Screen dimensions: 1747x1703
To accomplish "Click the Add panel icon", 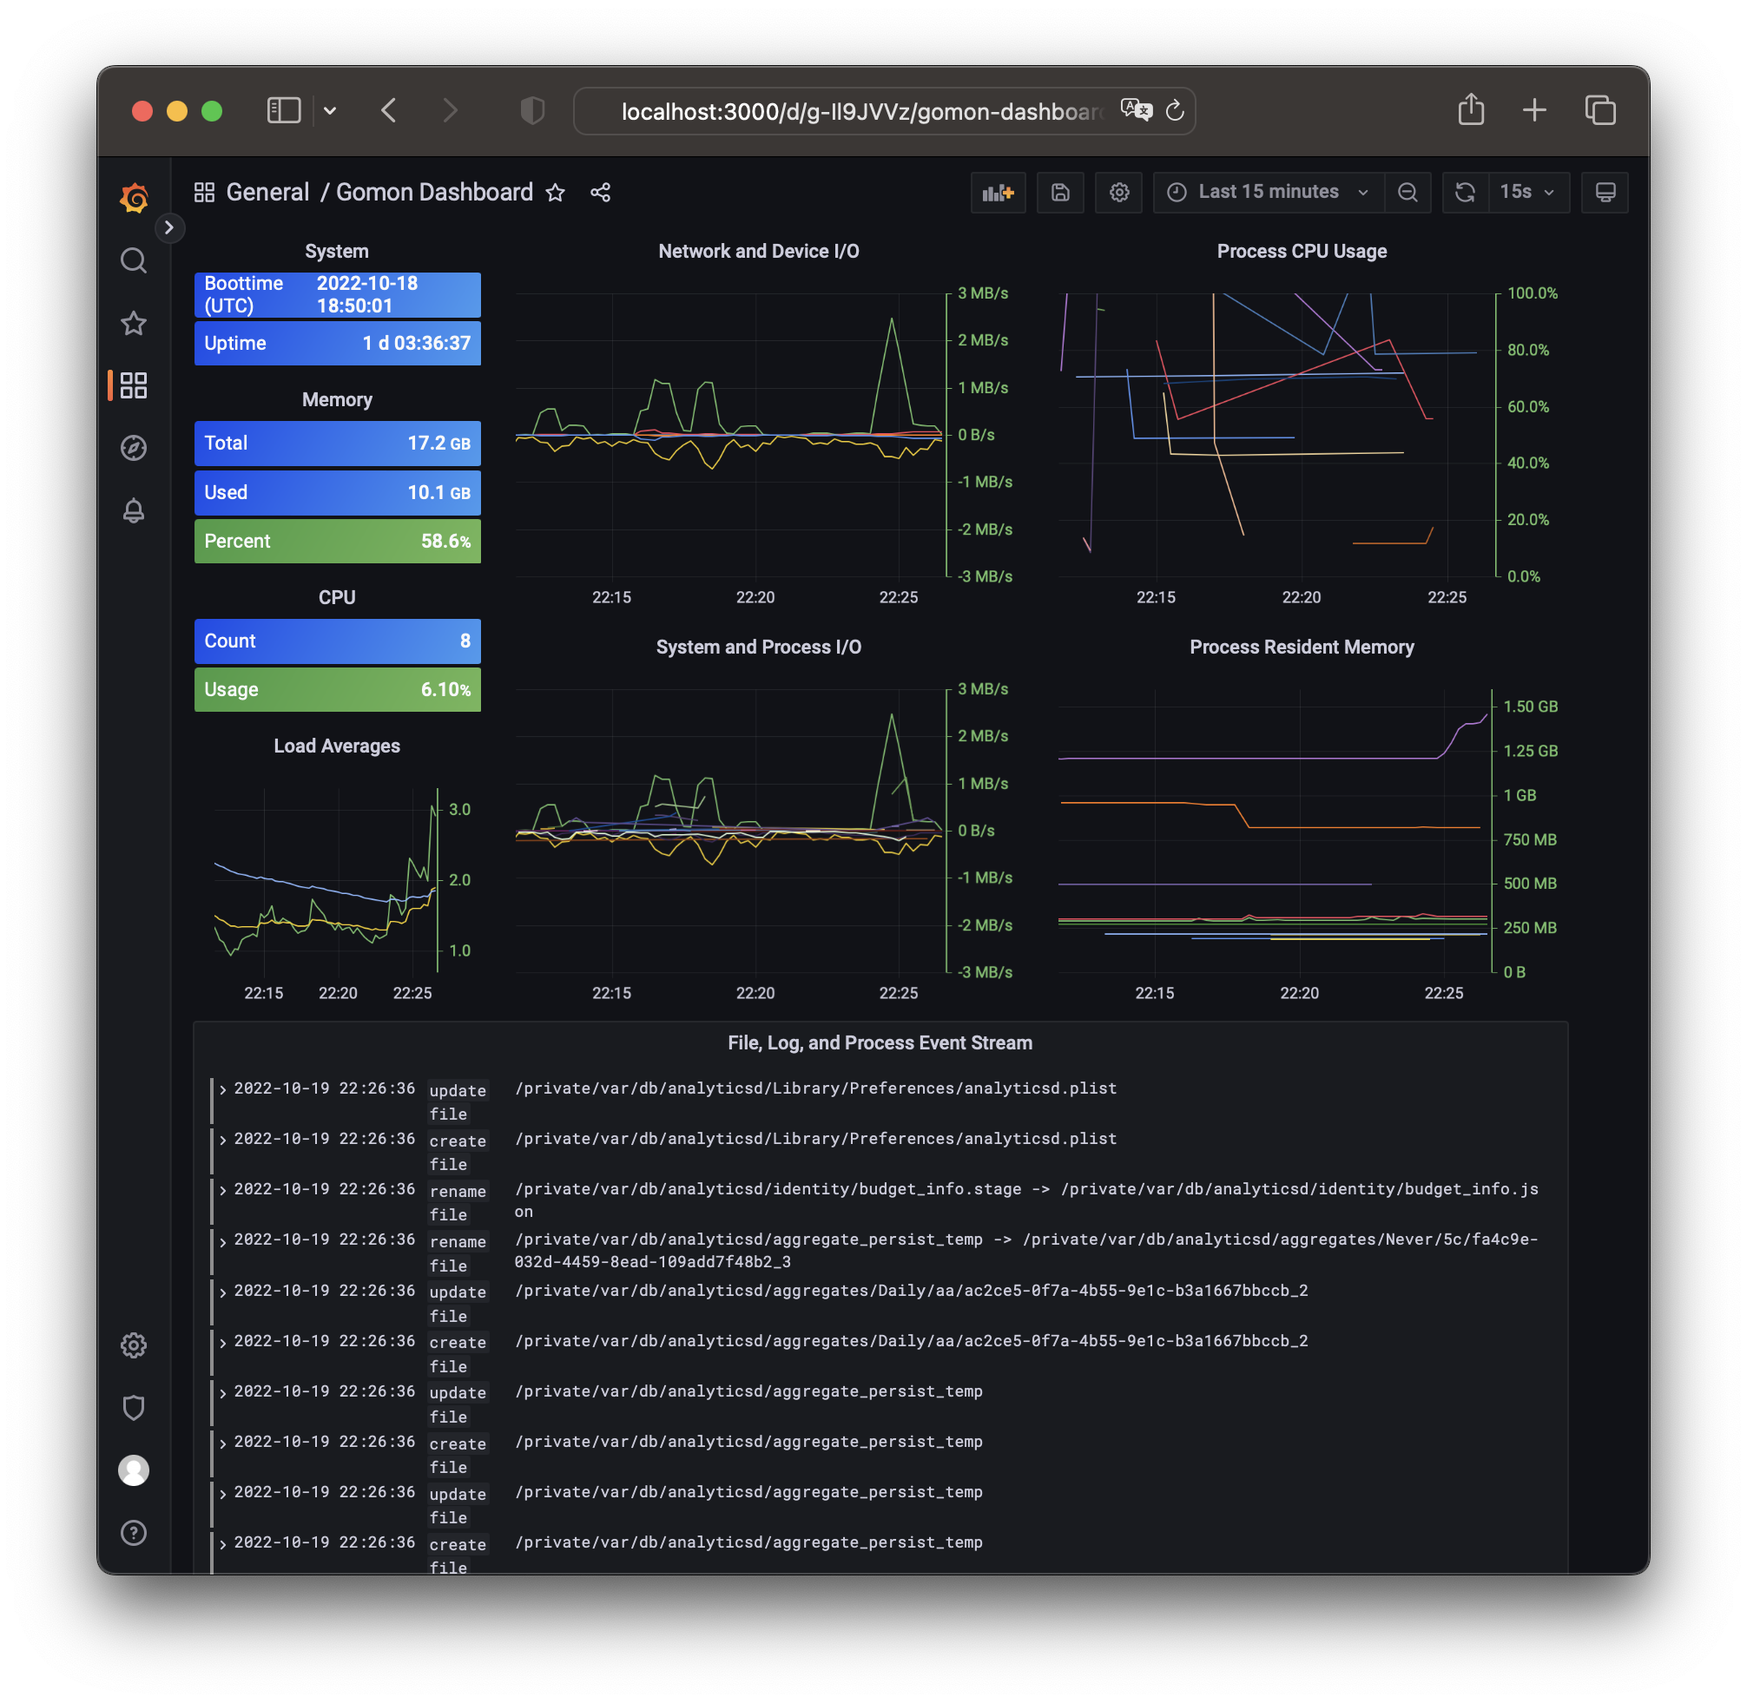I will [998, 193].
